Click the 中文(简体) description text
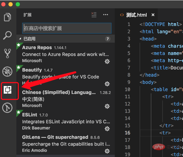 point(33,100)
